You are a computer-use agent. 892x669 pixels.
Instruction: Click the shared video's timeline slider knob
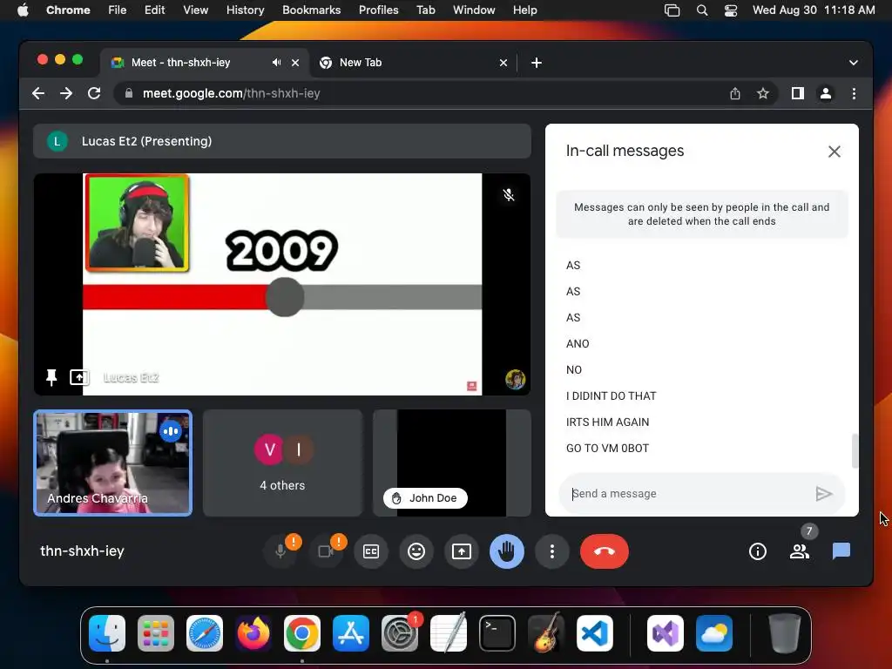pyautogui.click(x=285, y=297)
